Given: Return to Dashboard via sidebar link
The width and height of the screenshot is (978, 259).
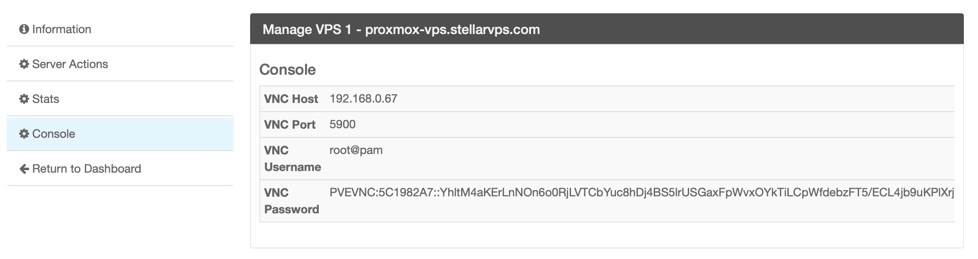Looking at the screenshot, I should click(87, 169).
